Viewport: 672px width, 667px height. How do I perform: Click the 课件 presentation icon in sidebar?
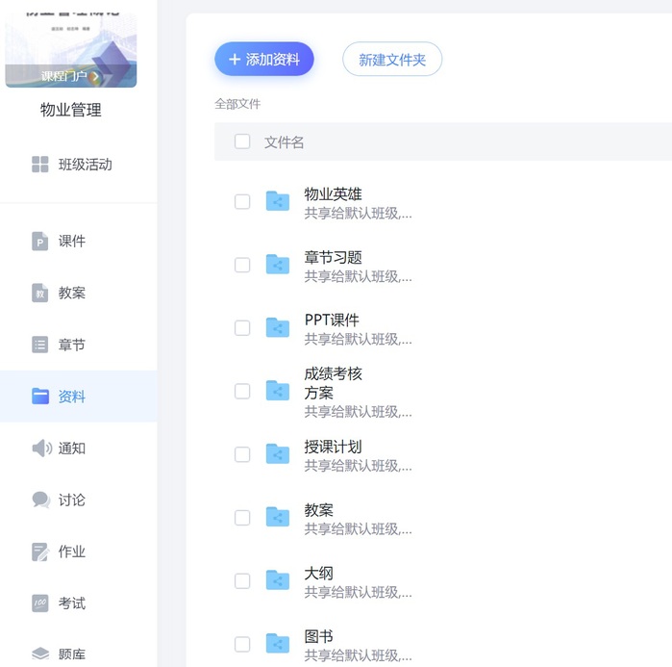(40, 242)
